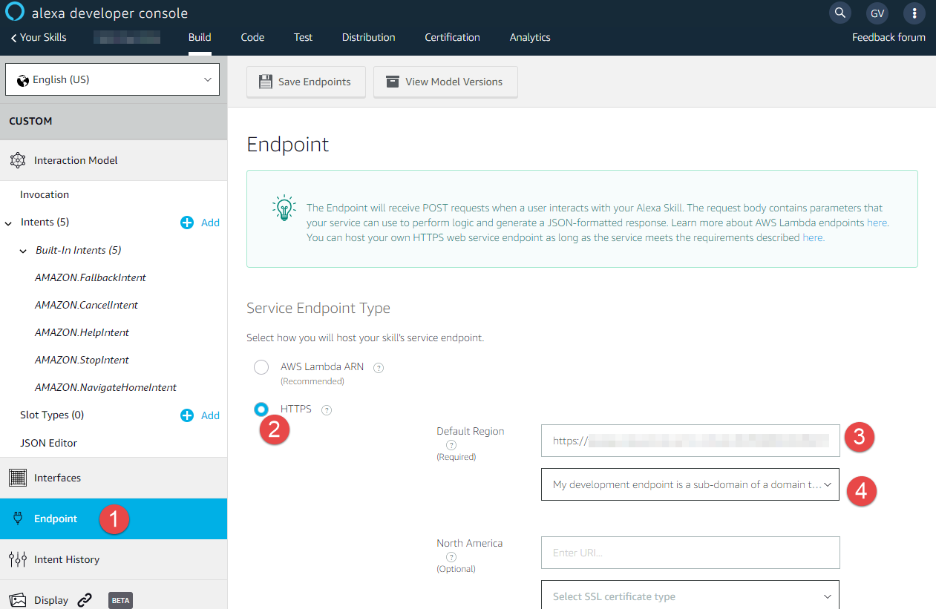Select AMAZON.NavigateHomeIntent
Image resolution: width=936 pixels, height=609 pixels.
(x=105, y=387)
